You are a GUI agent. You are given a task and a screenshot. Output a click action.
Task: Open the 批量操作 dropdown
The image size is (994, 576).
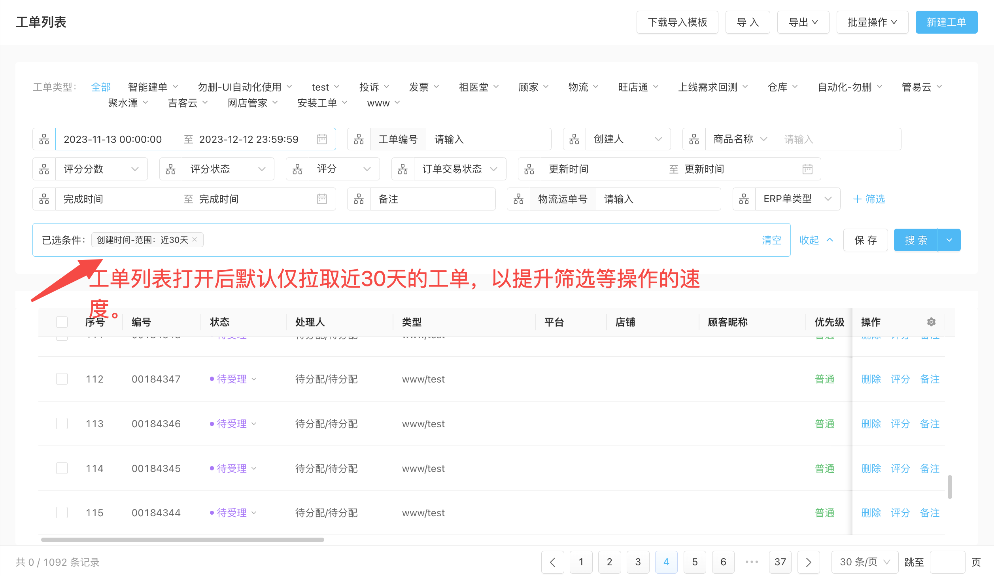pyautogui.click(x=872, y=22)
